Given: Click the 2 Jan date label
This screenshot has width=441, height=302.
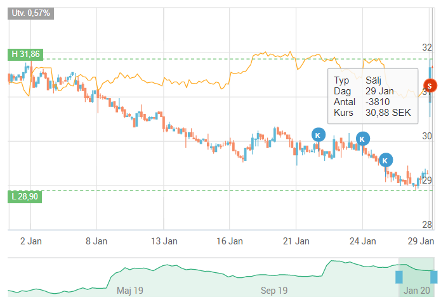Looking at the screenshot, I should 31,241.
